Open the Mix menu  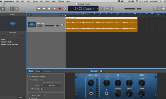(x=41, y=1)
